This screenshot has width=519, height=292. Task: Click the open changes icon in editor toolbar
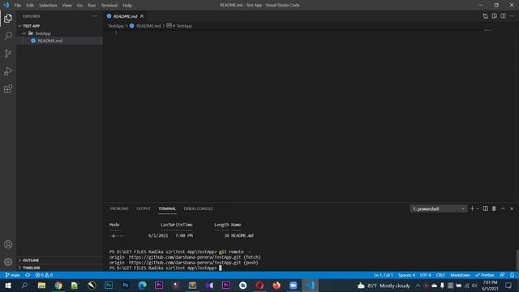point(485,16)
